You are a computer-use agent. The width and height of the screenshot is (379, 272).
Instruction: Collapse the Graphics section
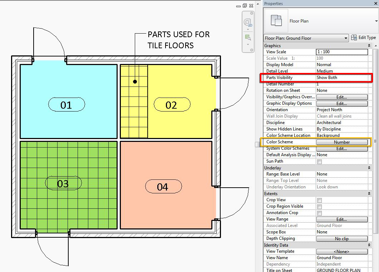click(368, 45)
